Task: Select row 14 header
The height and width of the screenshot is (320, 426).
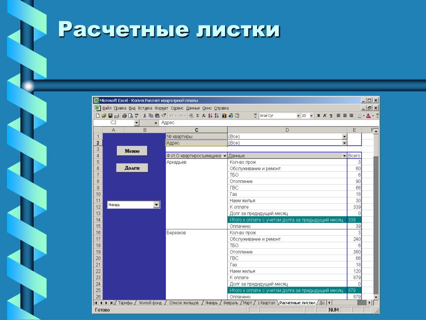Action: [x=98, y=220]
